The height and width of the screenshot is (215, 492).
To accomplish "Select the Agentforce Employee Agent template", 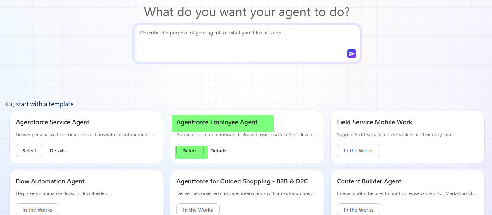I will 190,150.
